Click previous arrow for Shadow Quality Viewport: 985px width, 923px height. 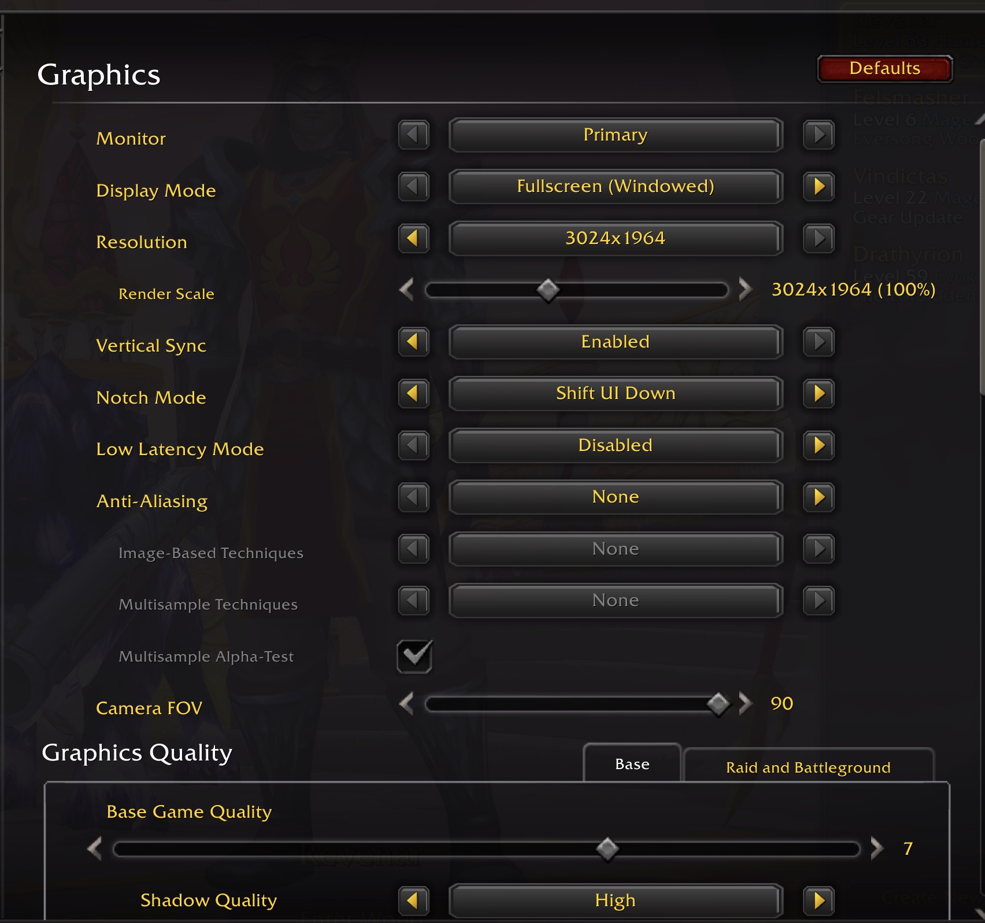[x=413, y=900]
